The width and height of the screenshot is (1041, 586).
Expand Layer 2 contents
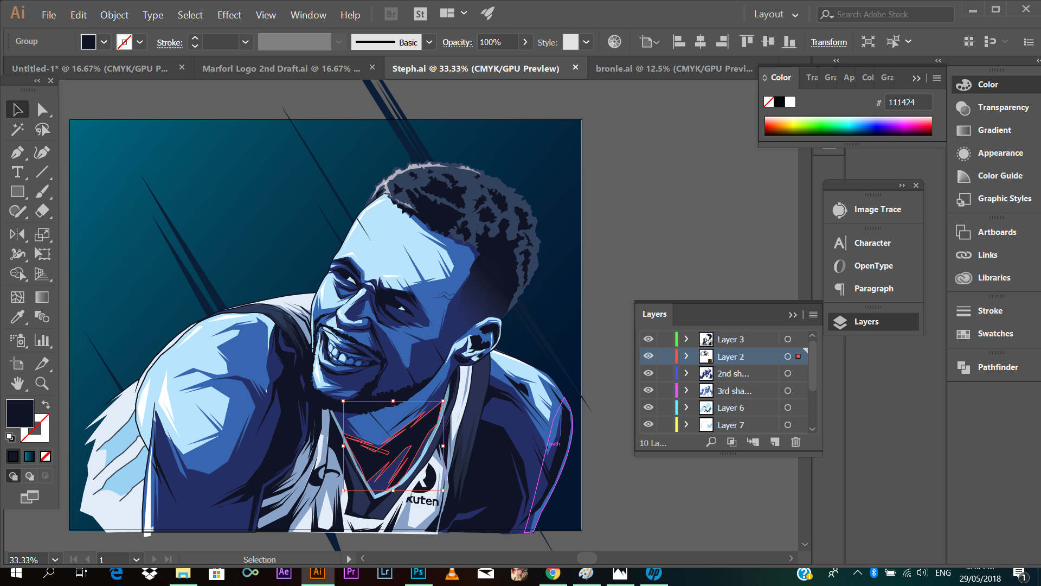coord(686,356)
